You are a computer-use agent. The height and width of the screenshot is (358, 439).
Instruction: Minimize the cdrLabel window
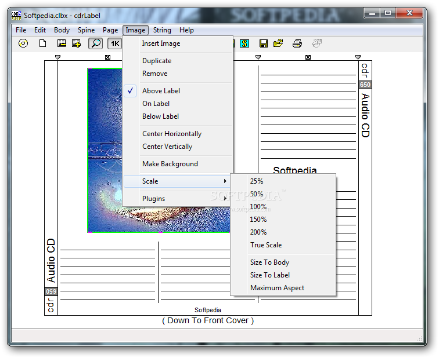(x=372, y=13)
